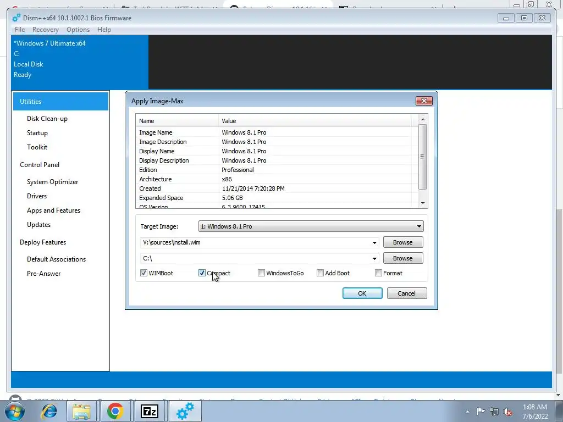Screen dimensions: 563x422
Task: Click Browse next to C:\ path
Action: pyautogui.click(x=403, y=258)
